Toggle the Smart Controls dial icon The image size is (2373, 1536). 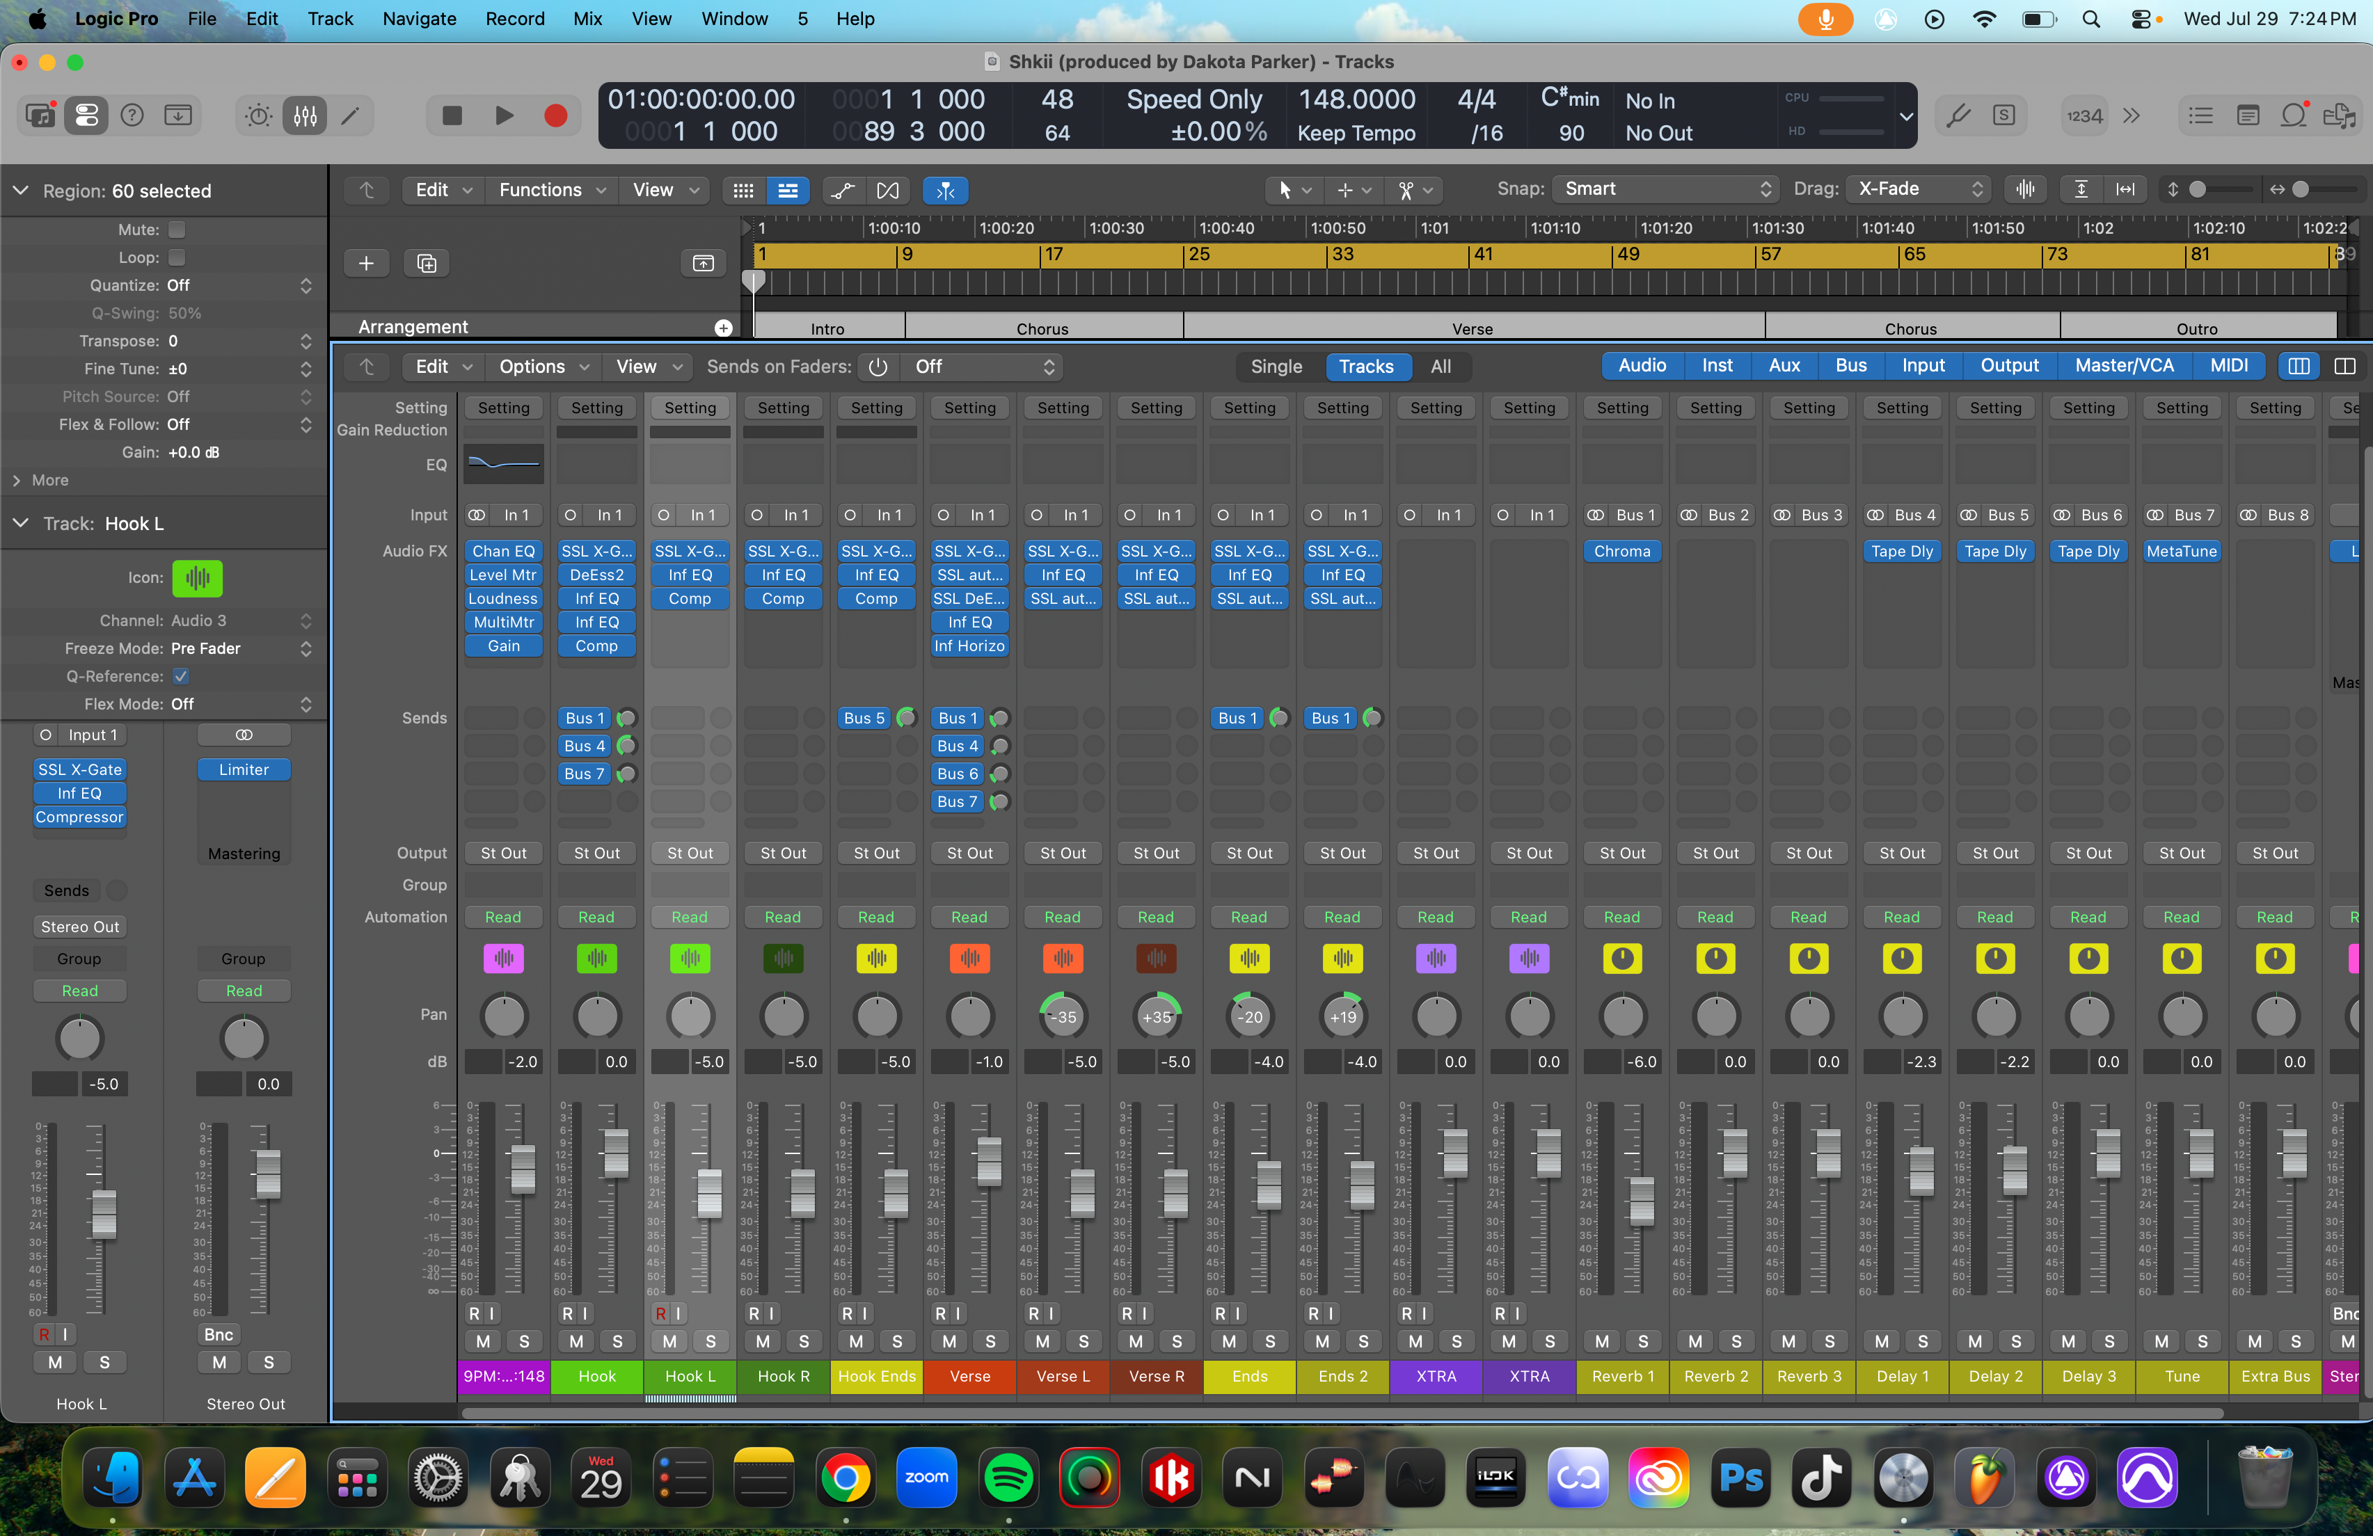pyautogui.click(x=258, y=115)
